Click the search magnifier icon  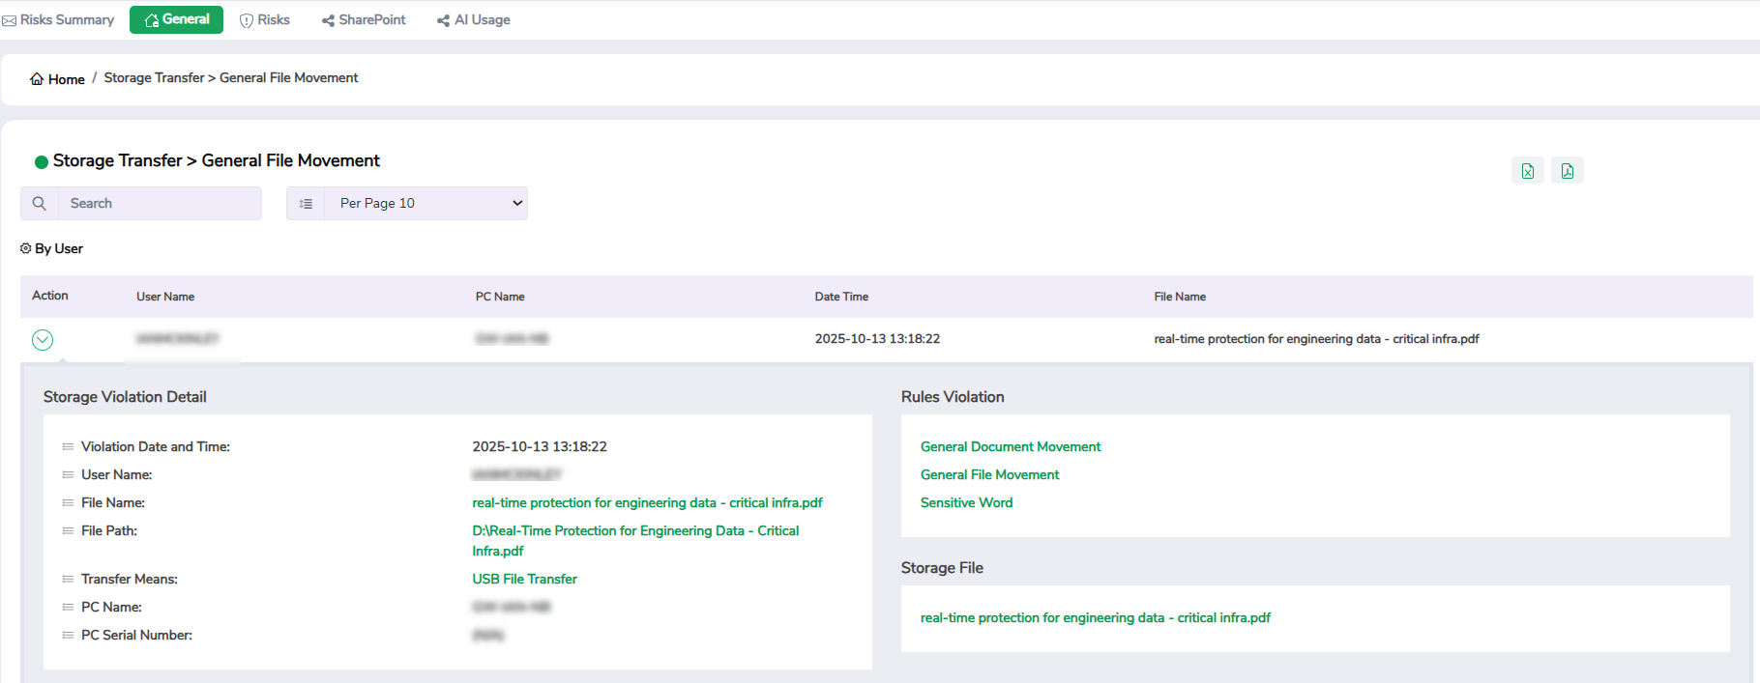(40, 204)
